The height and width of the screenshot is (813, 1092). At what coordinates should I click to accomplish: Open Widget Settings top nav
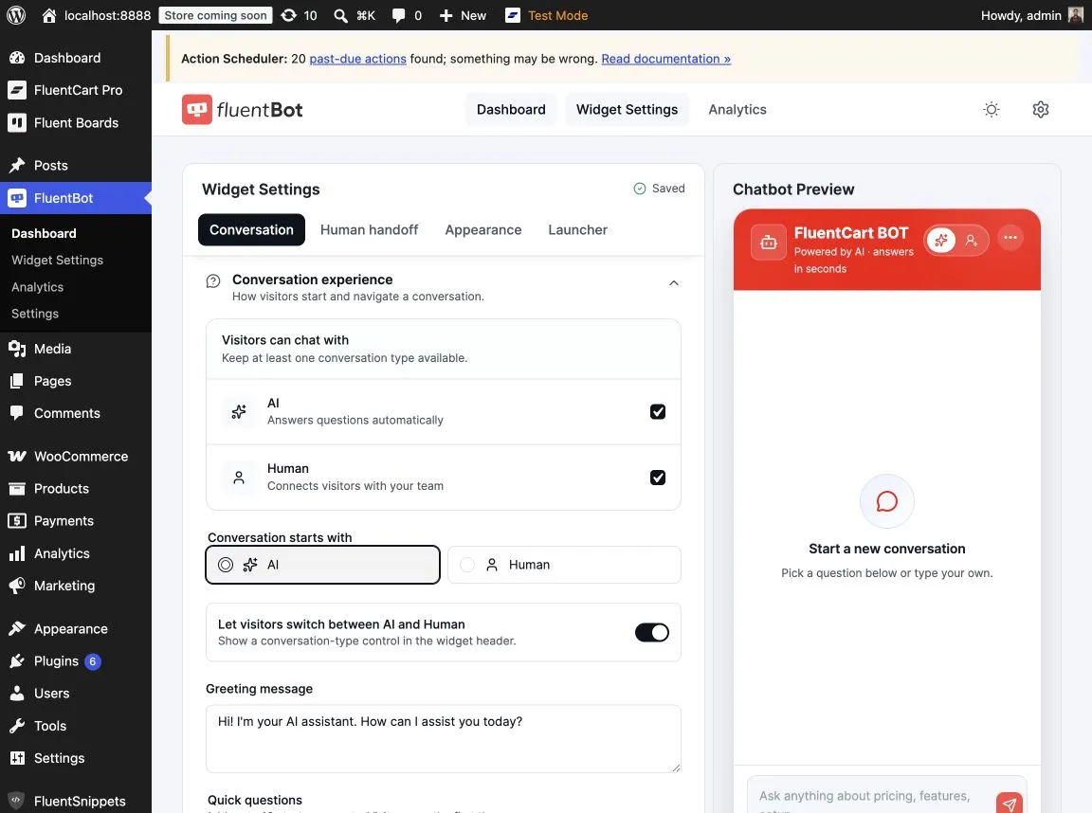coord(627,109)
